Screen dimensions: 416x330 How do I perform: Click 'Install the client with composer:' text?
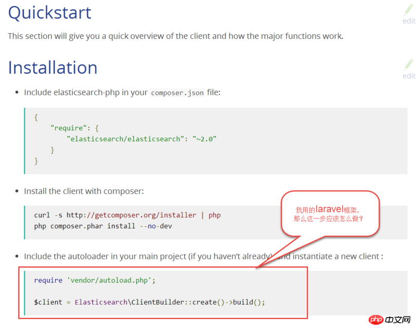coord(84,191)
